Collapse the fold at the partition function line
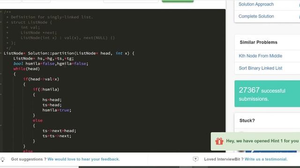The width and height of the screenshot is (300, 168). (x=1, y=53)
